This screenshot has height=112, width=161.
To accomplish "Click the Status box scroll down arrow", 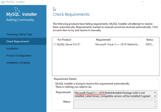I will [x=155, y=106].
